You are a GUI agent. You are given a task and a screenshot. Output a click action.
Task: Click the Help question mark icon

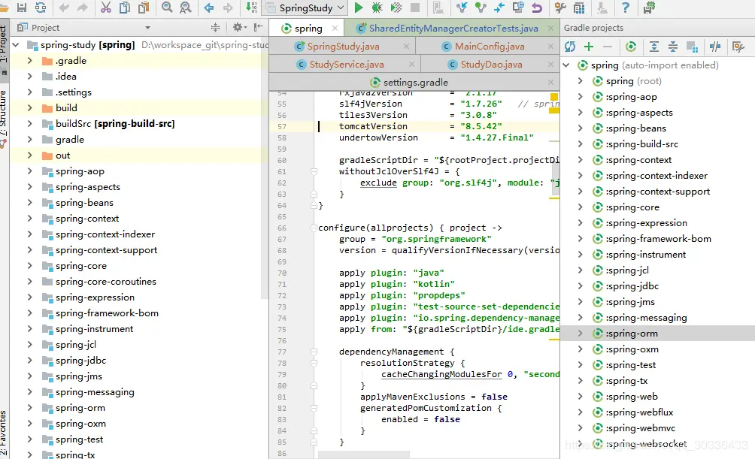point(625,8)
